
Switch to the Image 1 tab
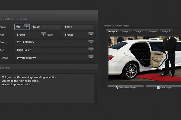(x=112, y=31)
